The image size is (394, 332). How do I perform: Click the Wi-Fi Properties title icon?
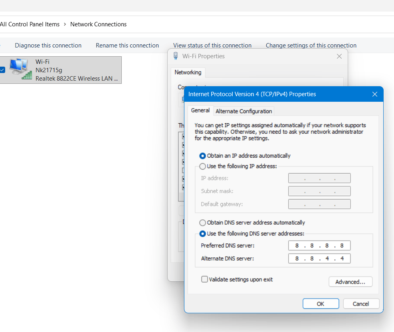click(x=176, y=56)
